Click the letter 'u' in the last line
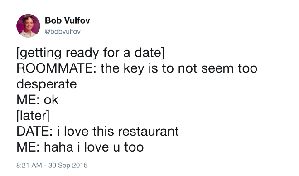 [x=116, y=148]
